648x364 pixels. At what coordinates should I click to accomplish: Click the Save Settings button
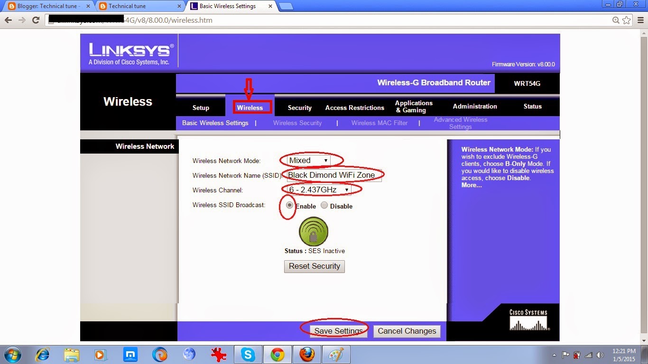[x=338, y=331]
